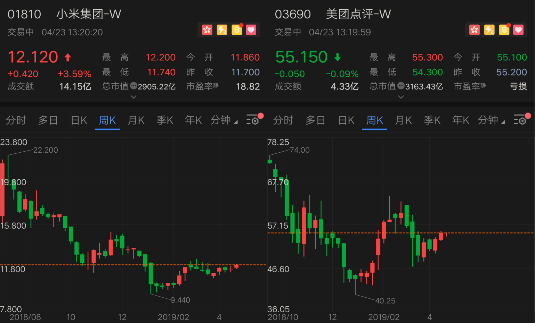535x323 pixels.
Task: Click the red up arrow beside 12.120
Action: tap(68, 57)
